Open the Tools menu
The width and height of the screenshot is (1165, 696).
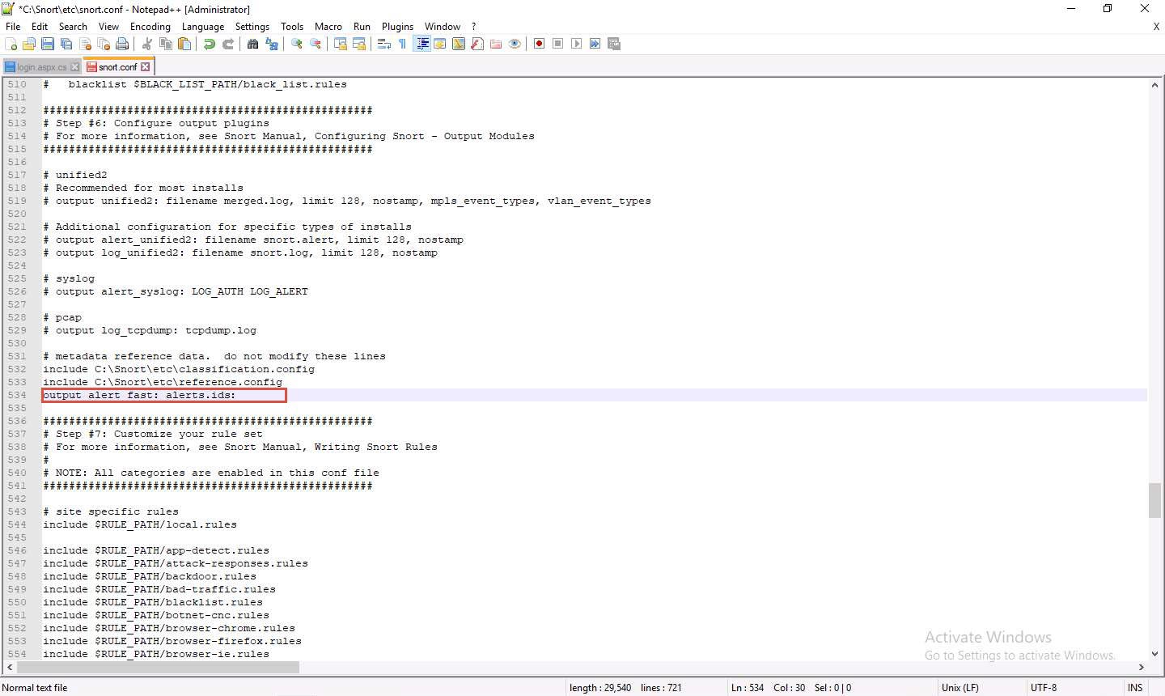292,27
